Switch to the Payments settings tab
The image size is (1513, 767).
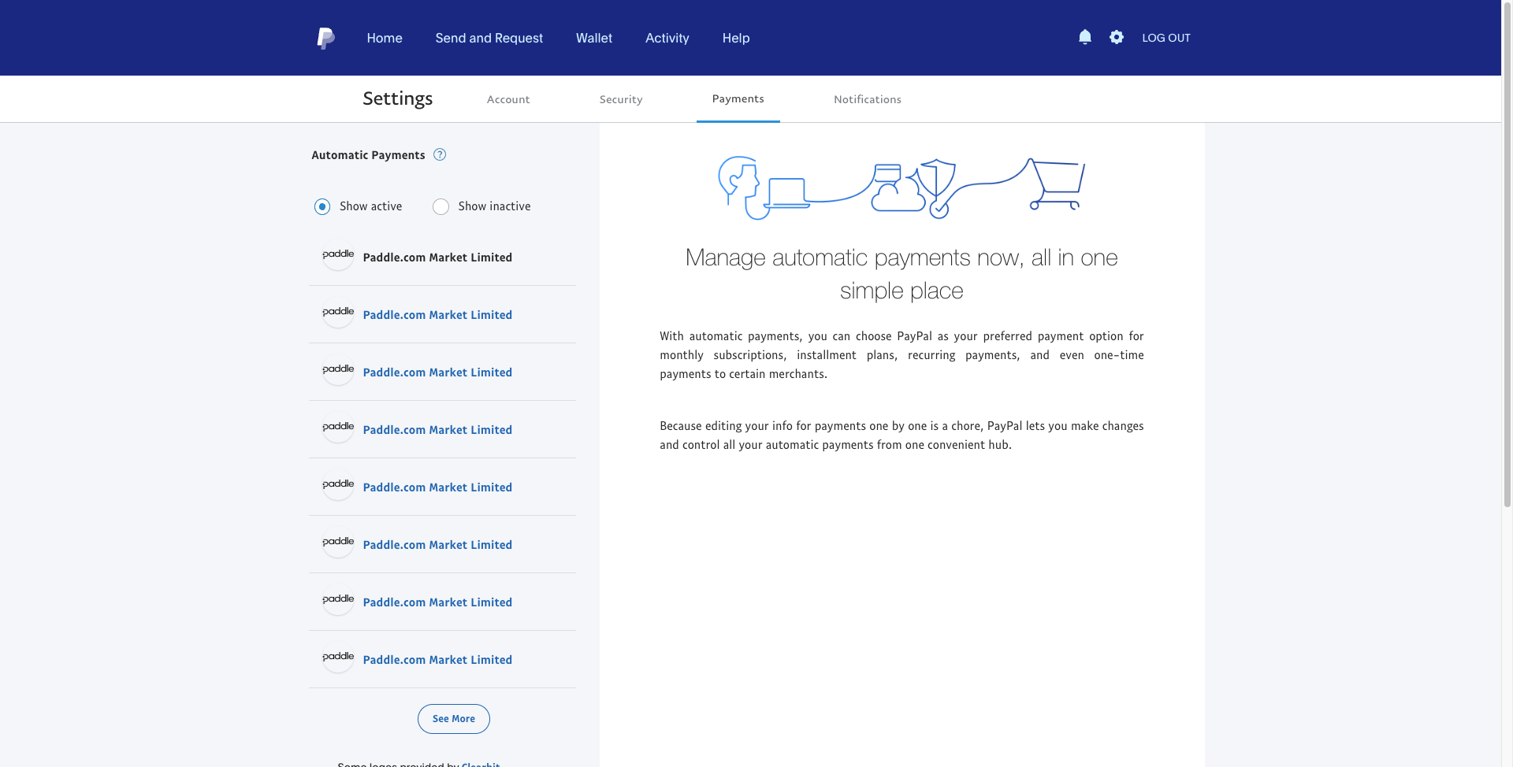(738, 98)
